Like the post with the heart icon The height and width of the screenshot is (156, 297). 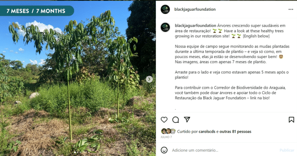tap(164, 120)
